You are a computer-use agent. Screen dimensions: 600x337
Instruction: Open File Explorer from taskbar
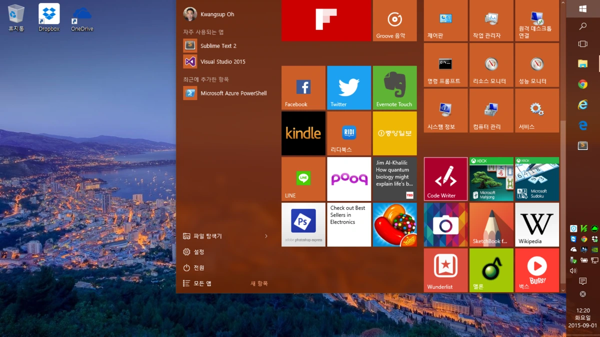(583, 63)
